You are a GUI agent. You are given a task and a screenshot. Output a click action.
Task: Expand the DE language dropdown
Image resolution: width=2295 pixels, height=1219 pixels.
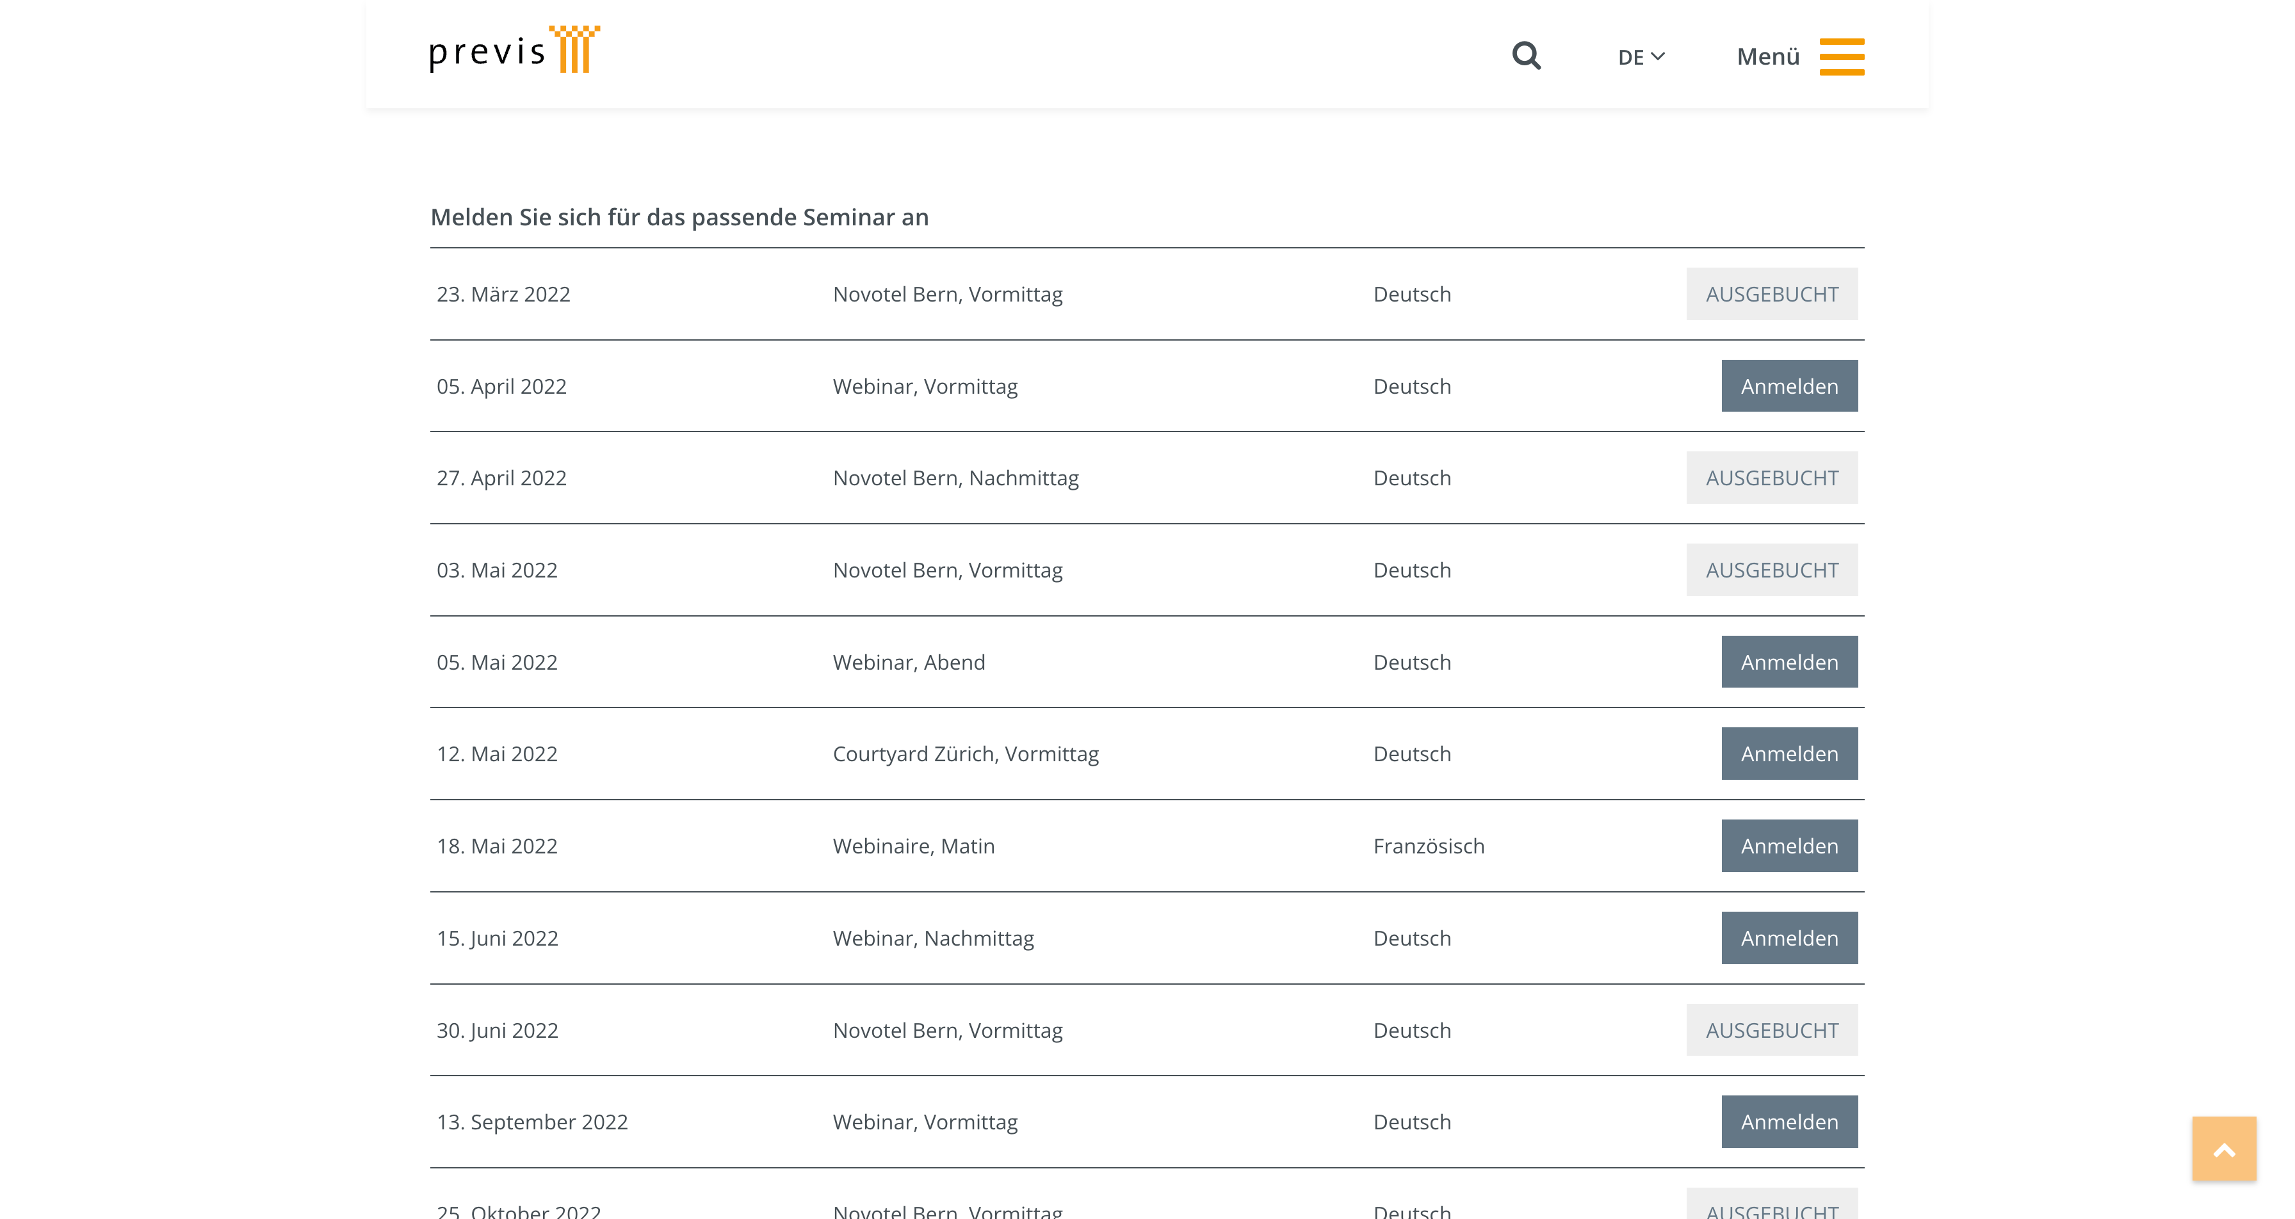tap(1641, 57)
